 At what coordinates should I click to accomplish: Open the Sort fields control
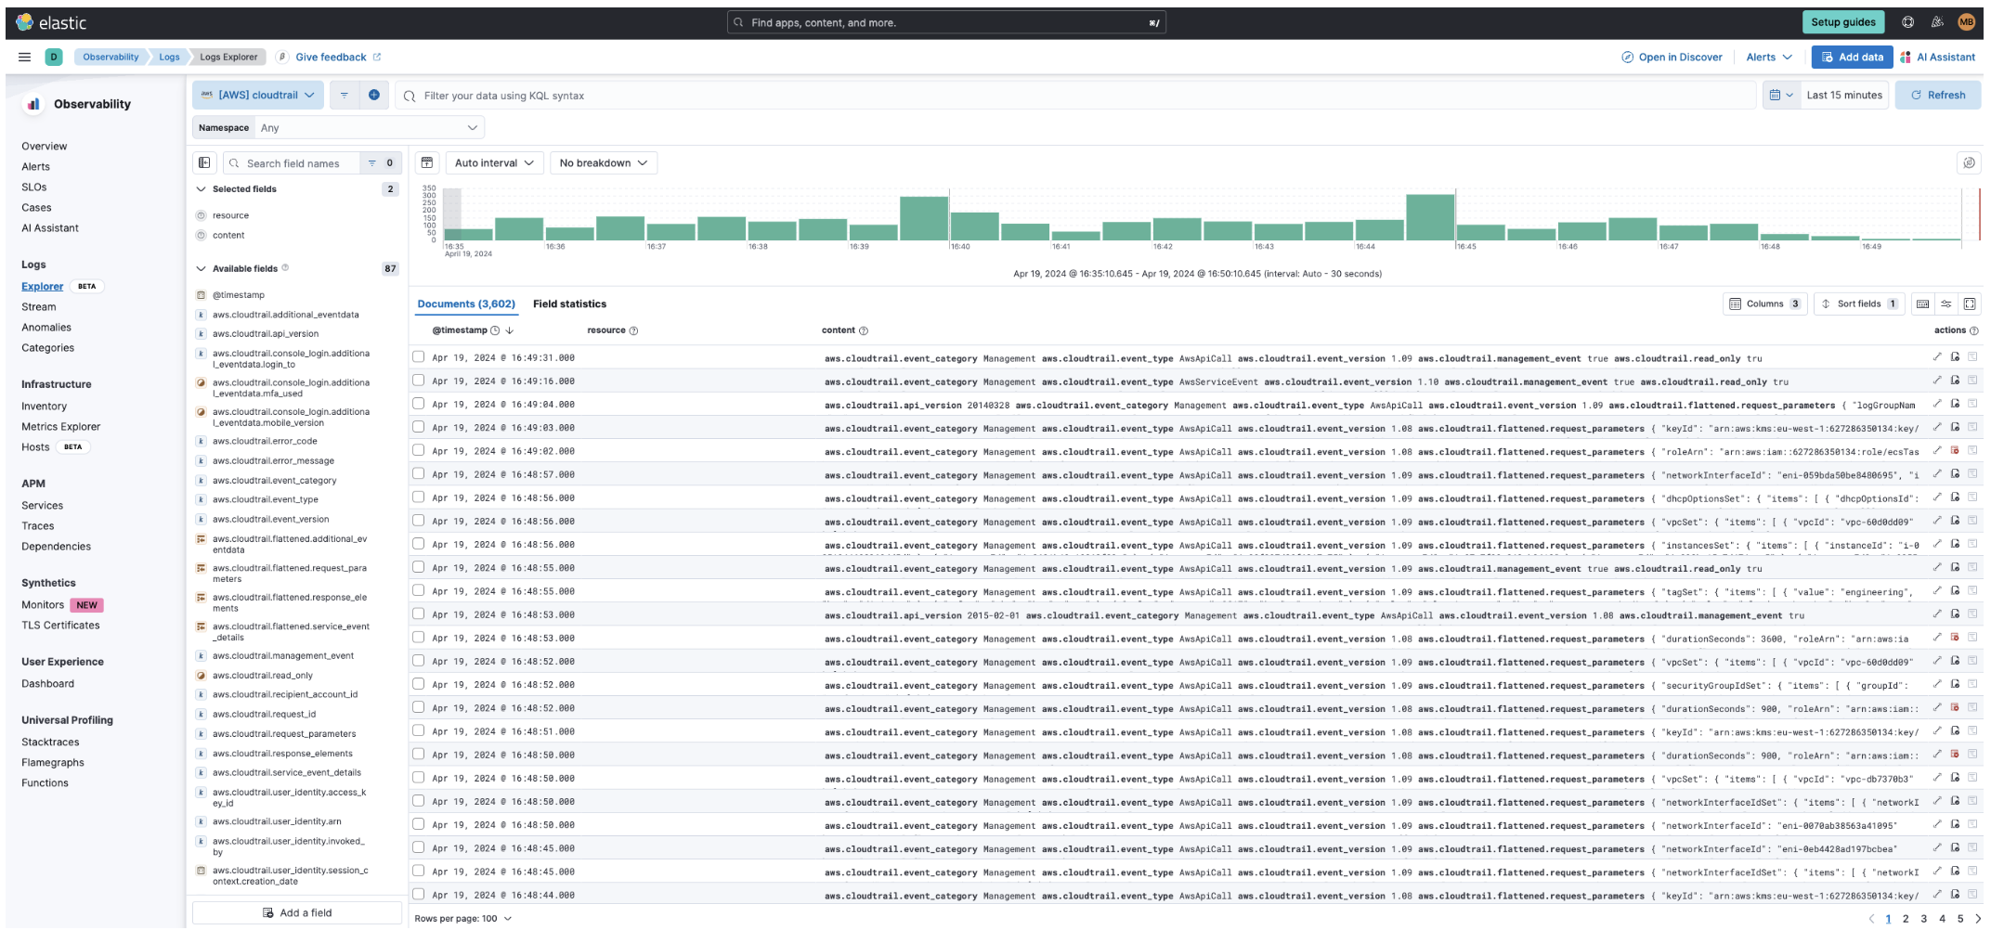pos(1858,304)
